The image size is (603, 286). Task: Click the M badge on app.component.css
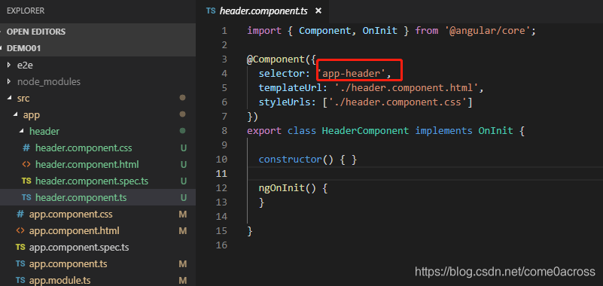tap(183, 214)
